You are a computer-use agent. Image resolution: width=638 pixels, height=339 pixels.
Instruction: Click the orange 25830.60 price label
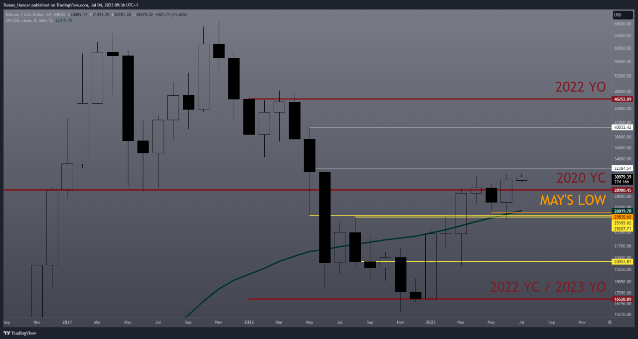(623, 217)
